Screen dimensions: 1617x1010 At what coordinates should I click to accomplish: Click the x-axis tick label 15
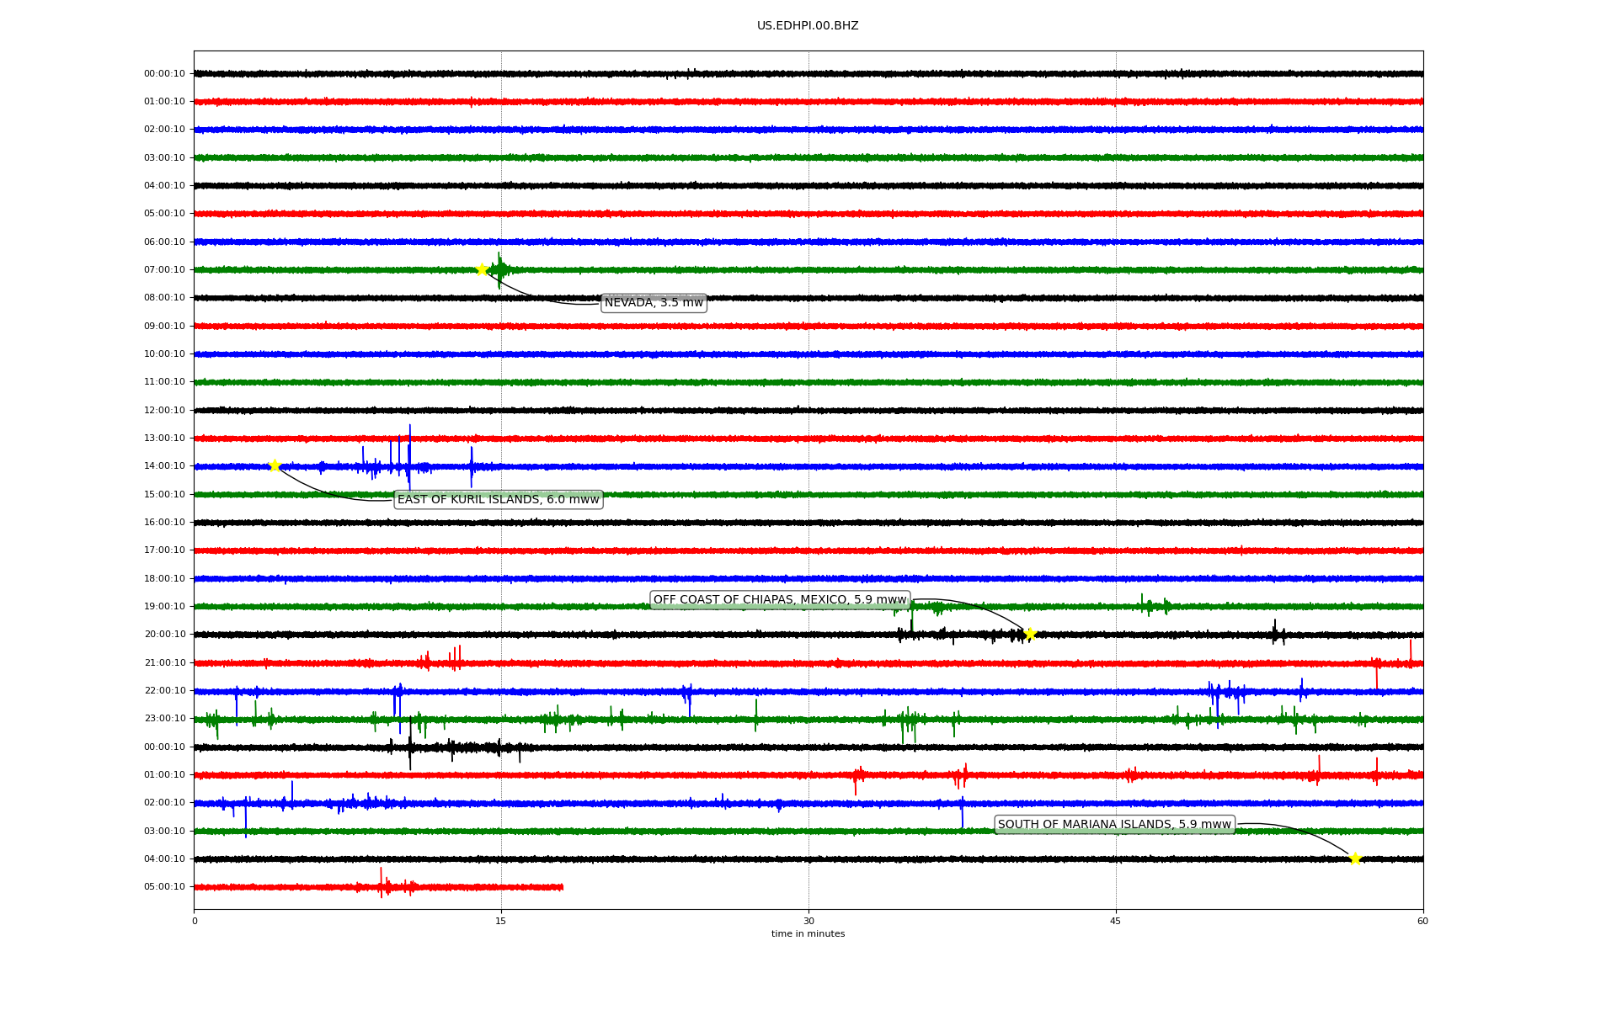click(501, 921)
